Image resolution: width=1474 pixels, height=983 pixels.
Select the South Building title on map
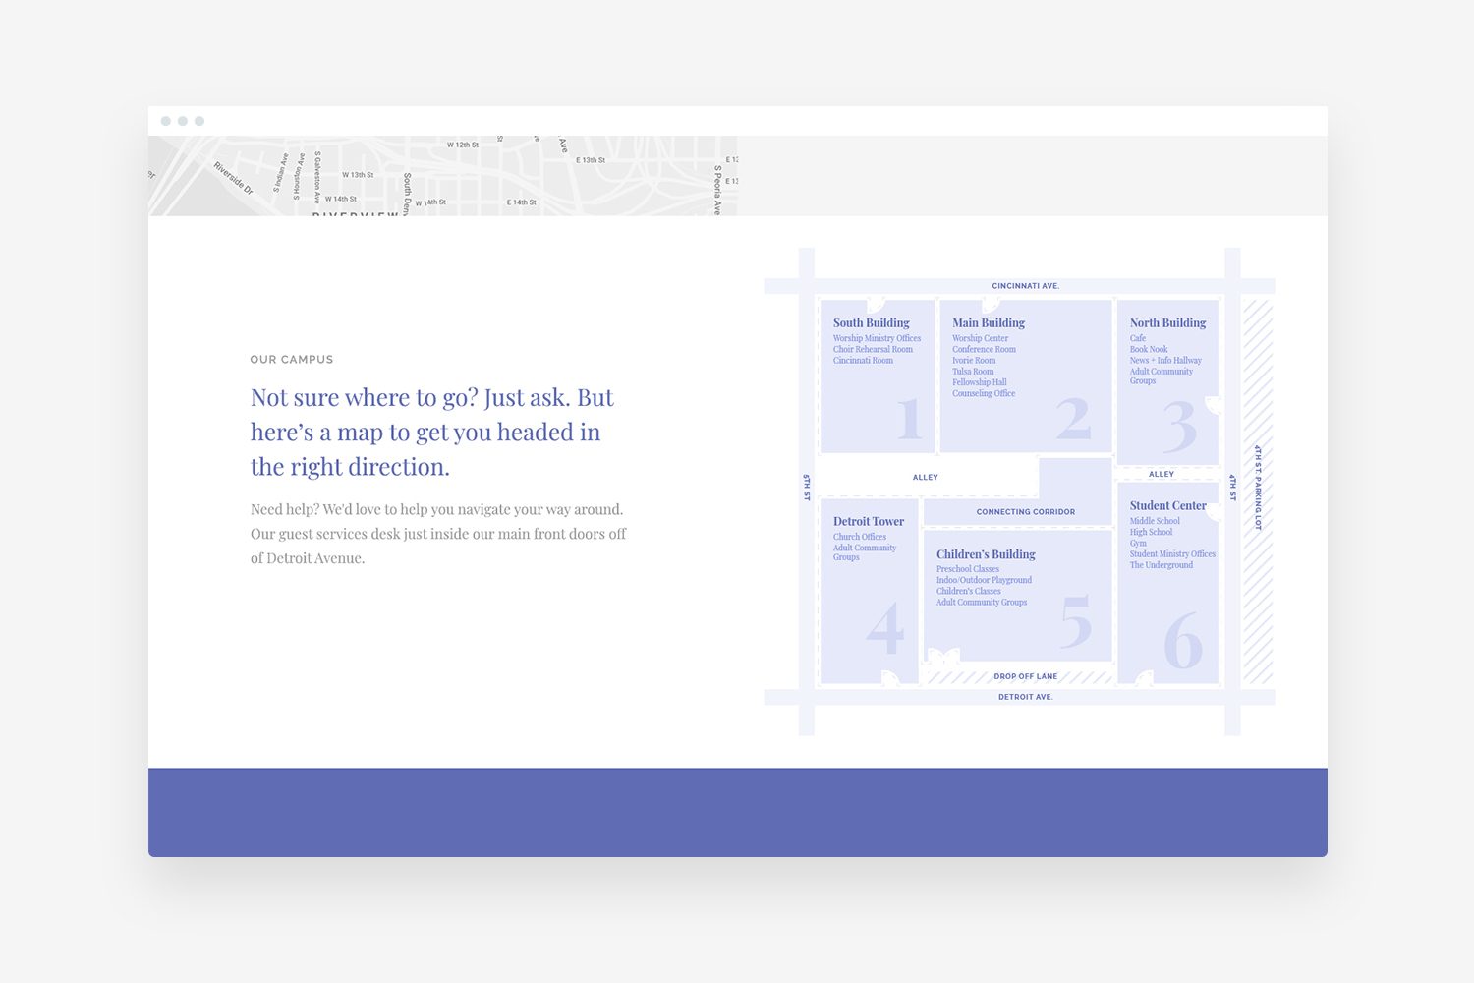pos(871,322)
